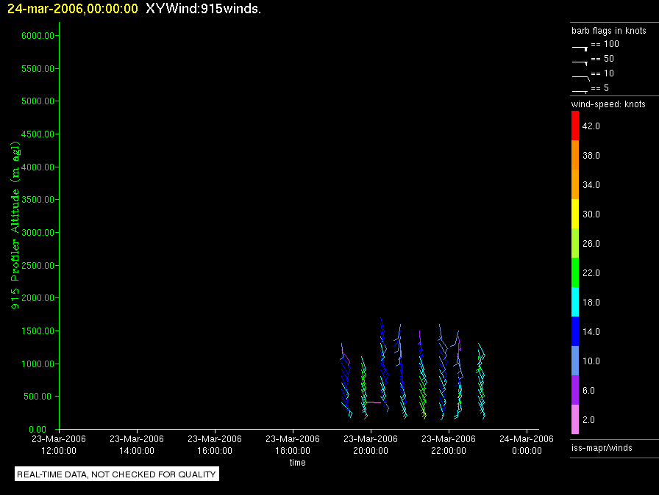The image size is (659, 495).
Task: Pick the pink 2.0 knots legend color
Action: point(575,419)
